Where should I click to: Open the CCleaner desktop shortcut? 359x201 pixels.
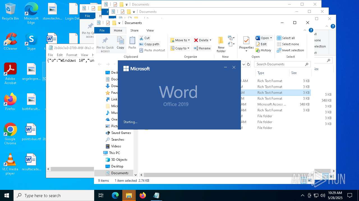click(x=10, y=42)
